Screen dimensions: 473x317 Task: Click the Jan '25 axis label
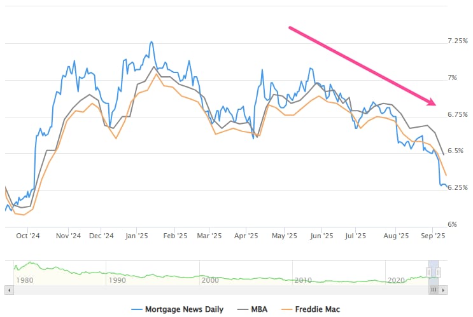(x=137, y=236)
